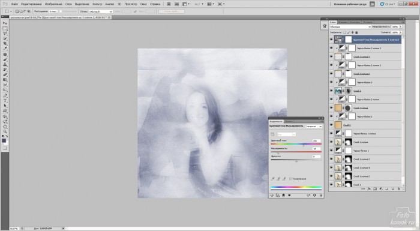Select the Gradient tool
This screenshot has height=231, width=420.
(5, 80)
